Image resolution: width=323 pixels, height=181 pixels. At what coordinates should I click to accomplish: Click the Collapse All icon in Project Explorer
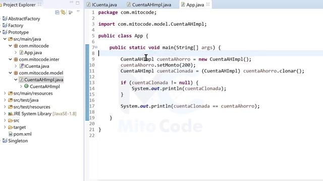pyautogui.click(x=57, y=13)
